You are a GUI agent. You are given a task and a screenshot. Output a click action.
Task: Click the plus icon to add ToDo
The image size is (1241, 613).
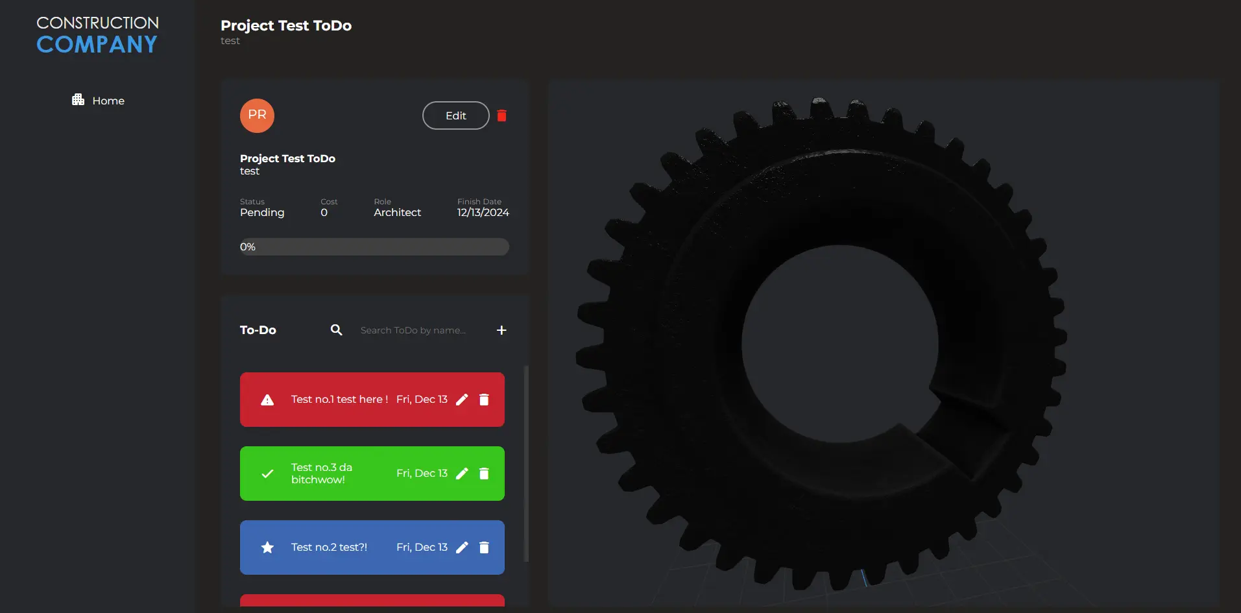[x=501, y=330]
